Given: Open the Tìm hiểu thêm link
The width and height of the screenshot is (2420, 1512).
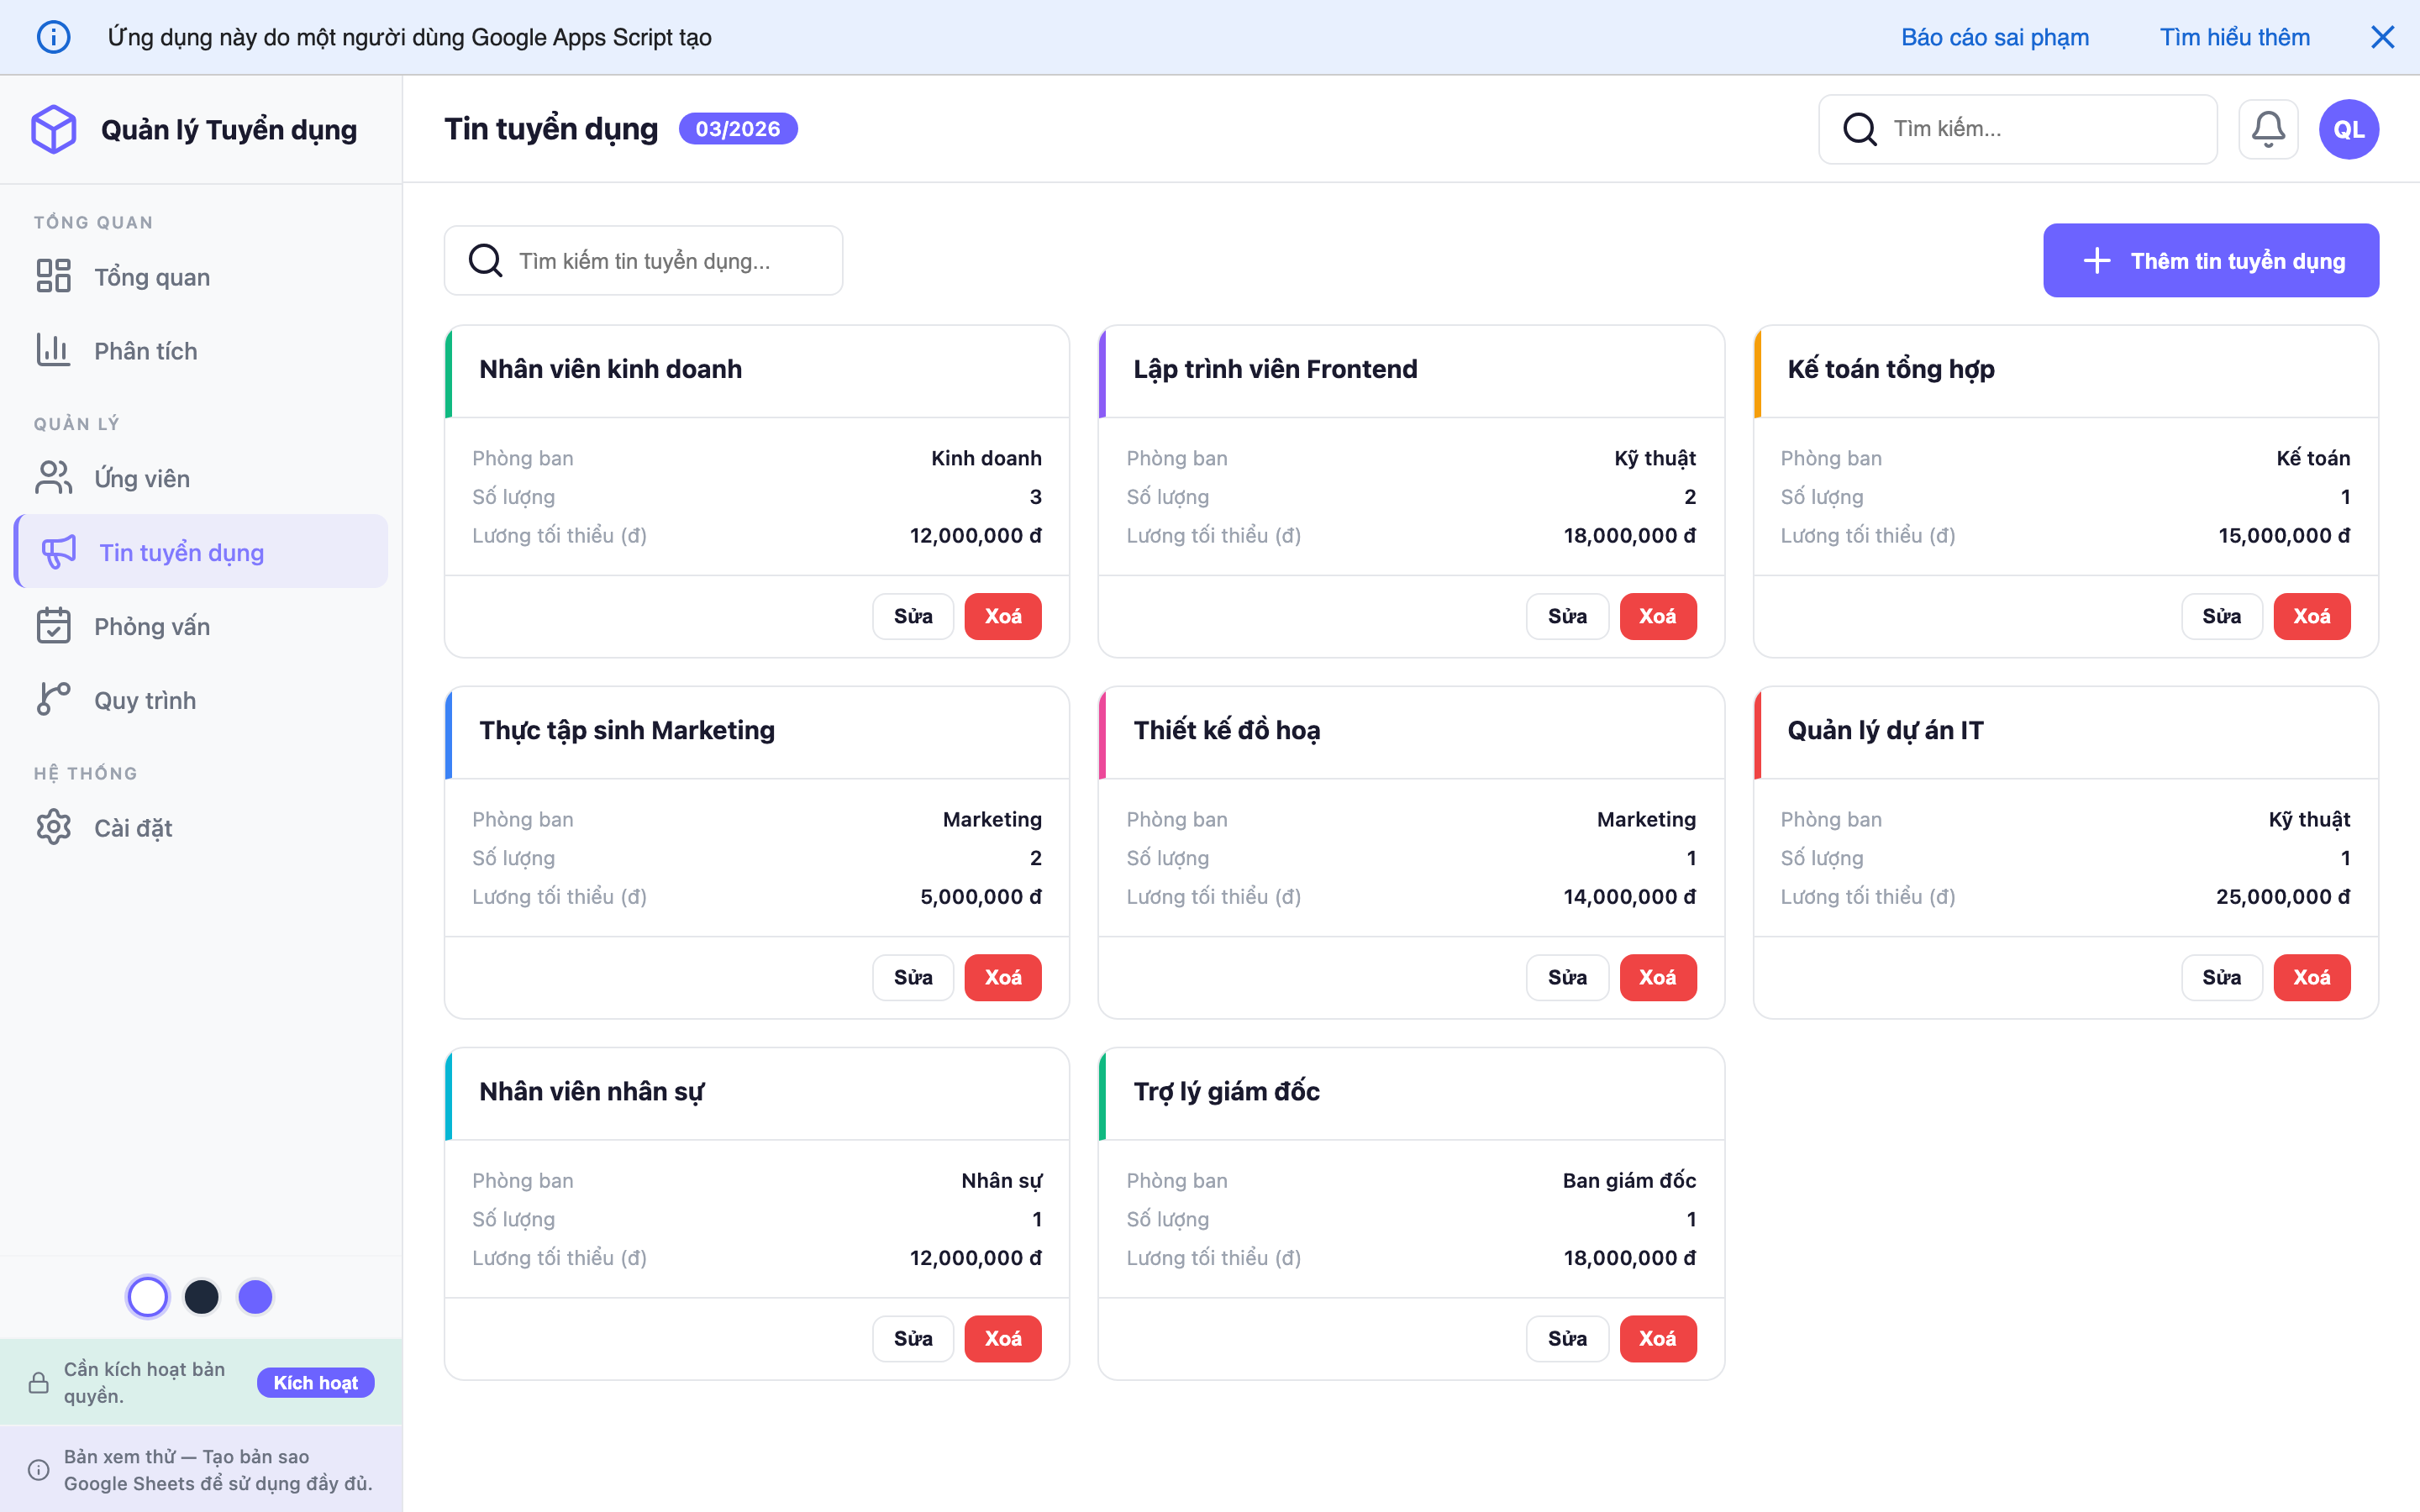Looking at the screenshot, I should (2234, 36).
